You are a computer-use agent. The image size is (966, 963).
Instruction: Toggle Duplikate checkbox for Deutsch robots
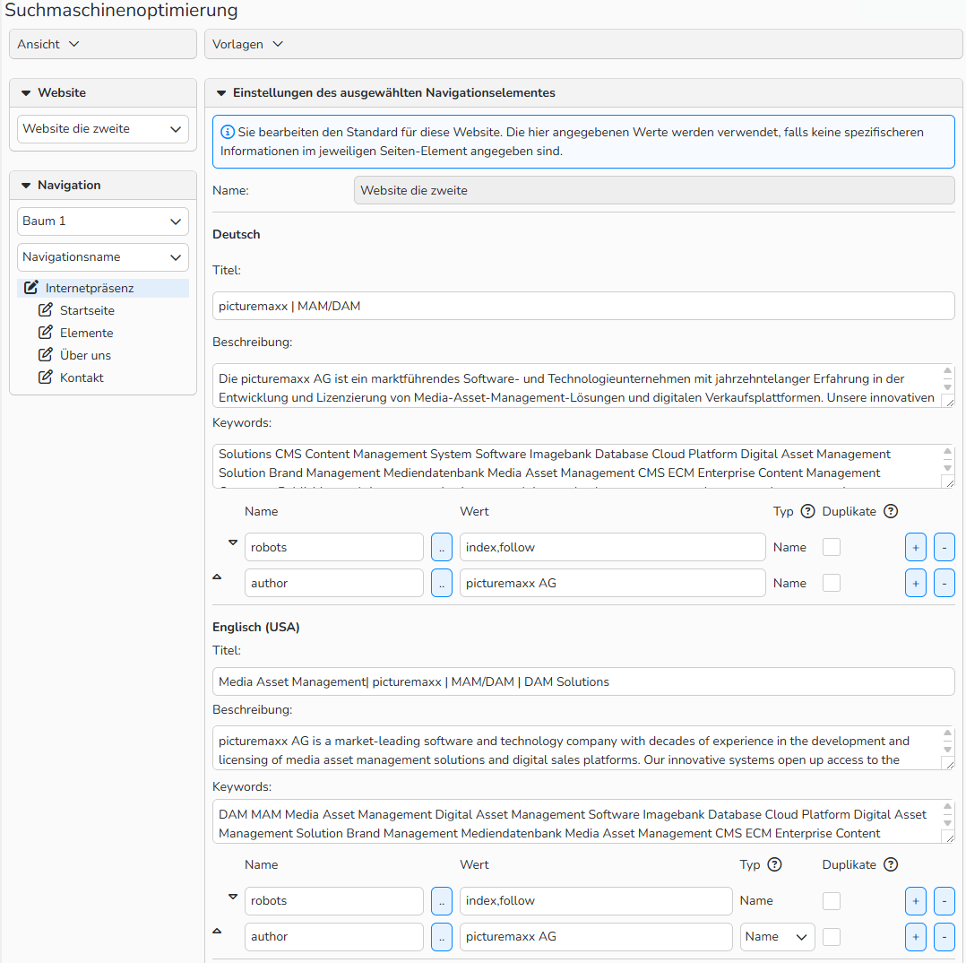click(832, 547)
